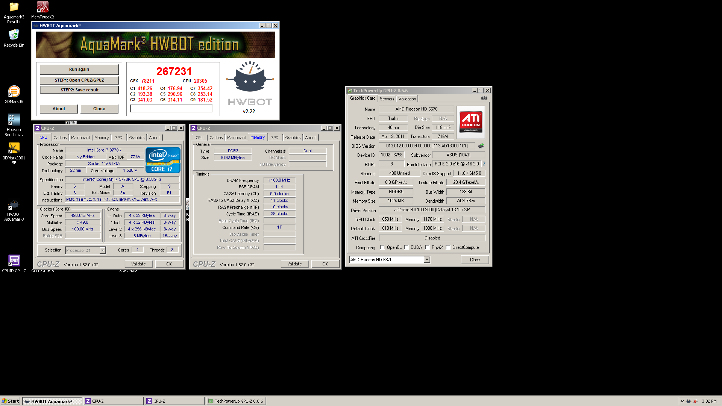The width and height of the screenshot is (722, 406).
Task: Click the left CPU-Z title bar Z icon
Action: click(x=38, y=128)
